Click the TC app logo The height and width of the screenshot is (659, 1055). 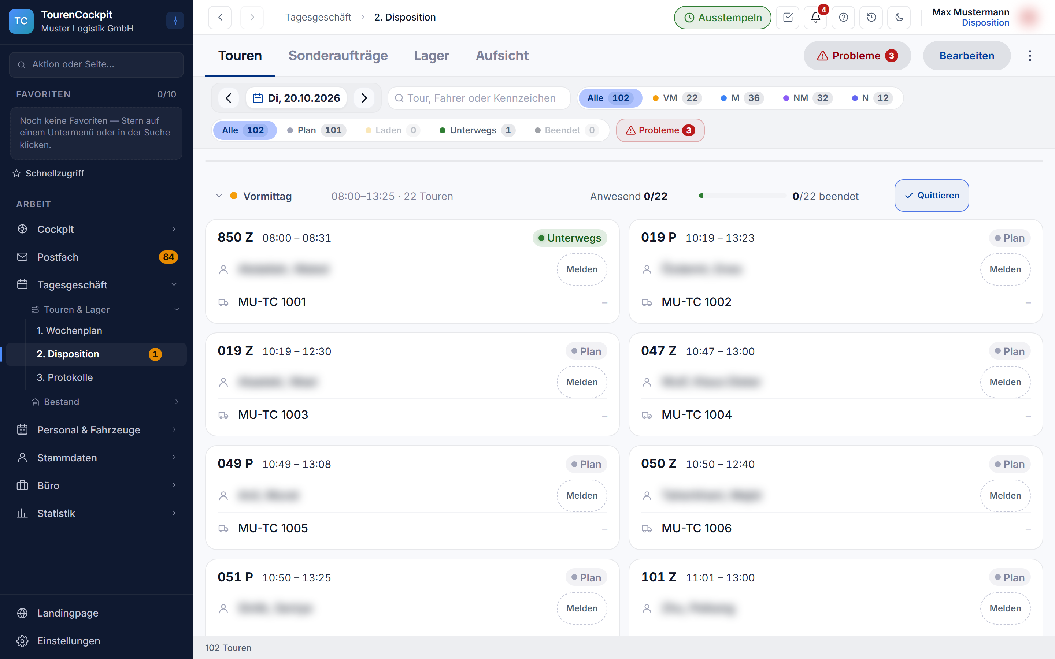point(21,21)
